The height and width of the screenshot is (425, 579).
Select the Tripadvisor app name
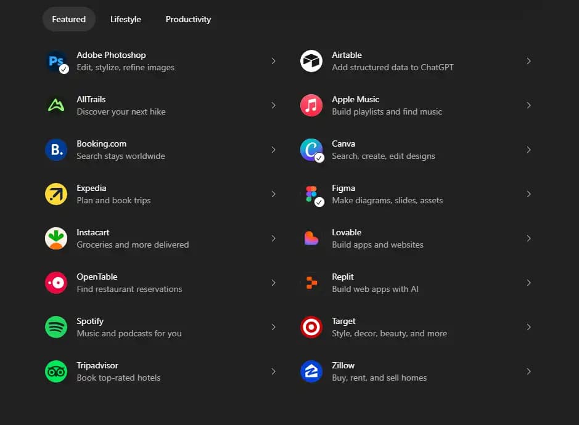pyautogui.click(x=97, y=365)
